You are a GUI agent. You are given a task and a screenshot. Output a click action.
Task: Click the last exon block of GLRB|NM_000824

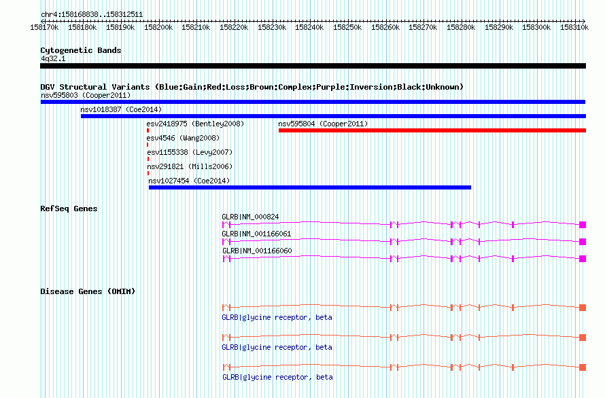(583, 225)
